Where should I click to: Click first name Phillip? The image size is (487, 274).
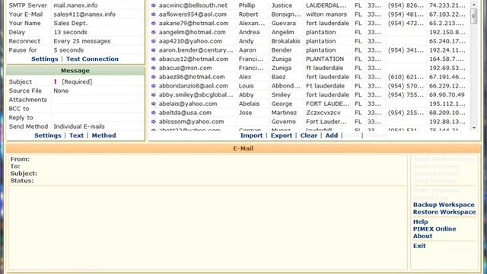[247, 5]
